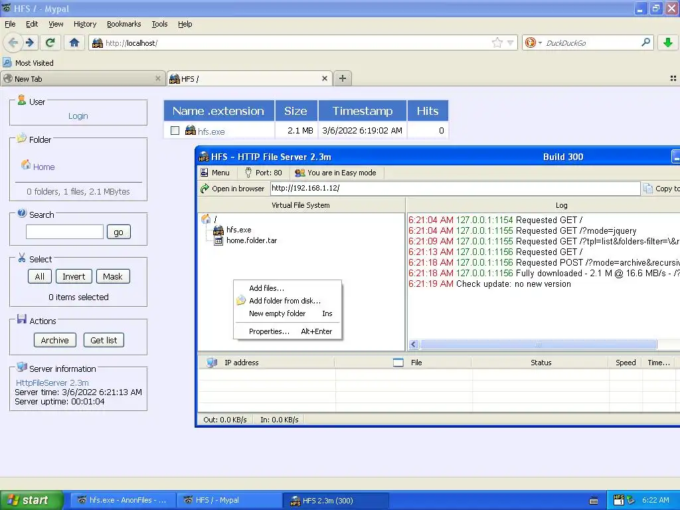Open the downloads green arrow icon

668,42
